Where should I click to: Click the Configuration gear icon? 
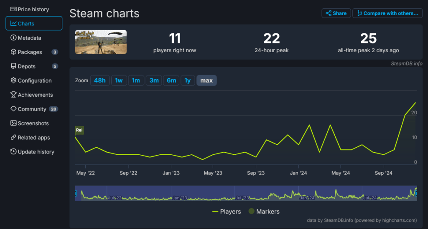[x=13, y=81]
